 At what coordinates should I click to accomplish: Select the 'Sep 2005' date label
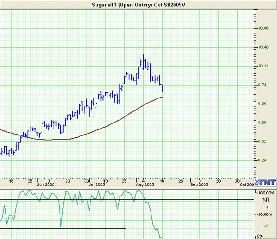coord(199,185)
